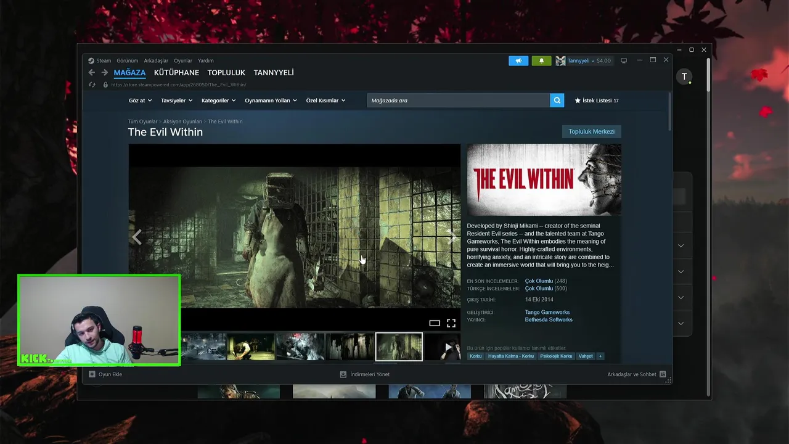Open the screenshot in fullscreen
This screenshot has height=444, width=789.
pos(451,323)
